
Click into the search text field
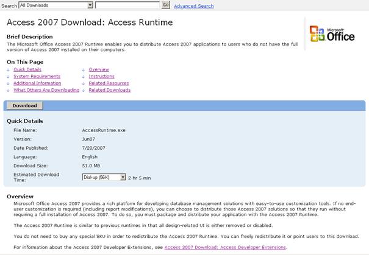tap(127, 5)
